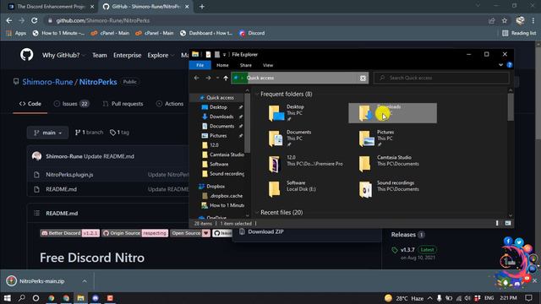This screenshot has height=304, width=541.
Task: Open the File Explorer recent locations dropdown
Action: coord(218,79)
